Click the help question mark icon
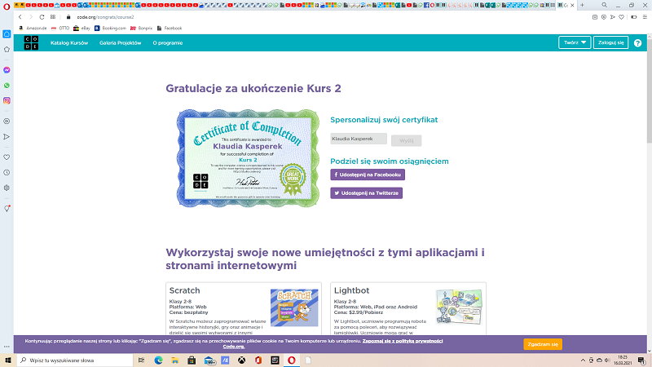 pos(637,42)
